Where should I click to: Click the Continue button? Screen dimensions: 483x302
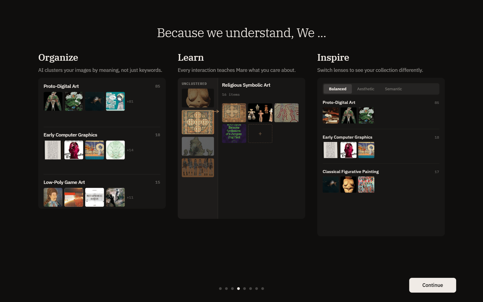point(432,285)
